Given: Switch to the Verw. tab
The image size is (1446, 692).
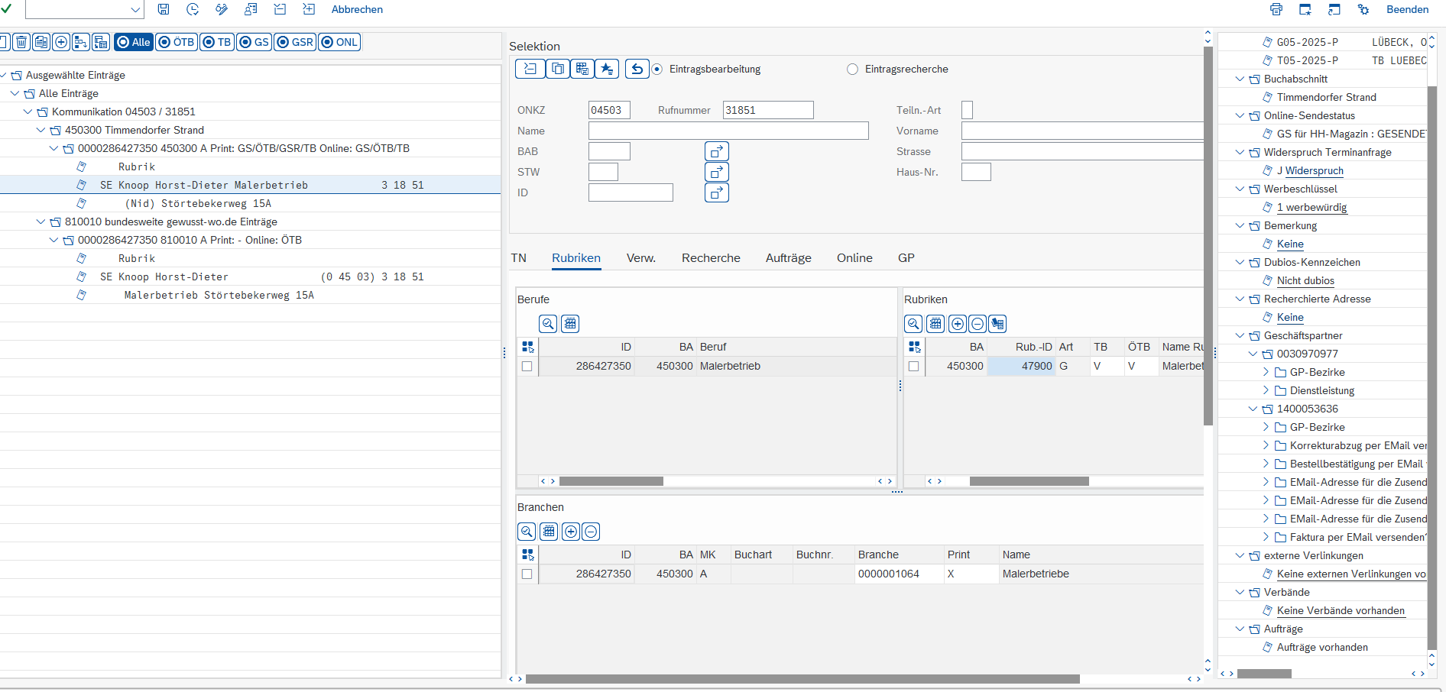Looking at the screenshot, I should (x=641, y=258).
